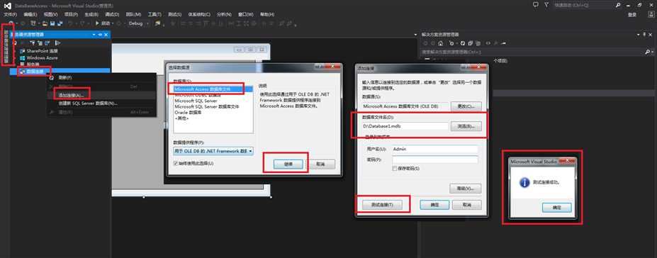The height and width of the screenshot is (258, 657).
Task: Click the password input field
Action: click(x=435, y=159)
